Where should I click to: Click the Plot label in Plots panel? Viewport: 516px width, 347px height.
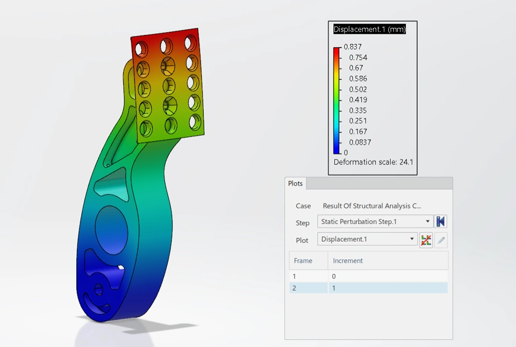(x=302, y=241)
